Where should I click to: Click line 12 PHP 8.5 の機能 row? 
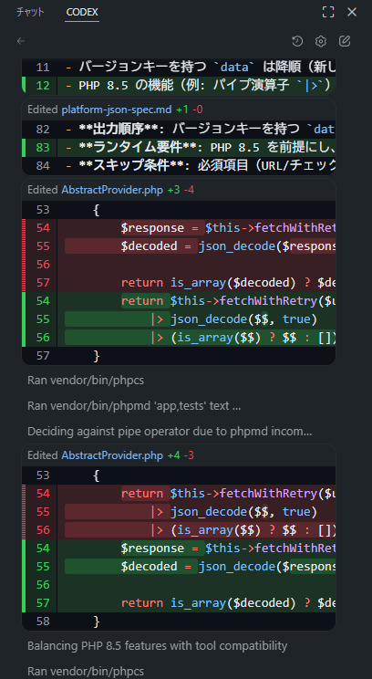(x=179, y=85)
